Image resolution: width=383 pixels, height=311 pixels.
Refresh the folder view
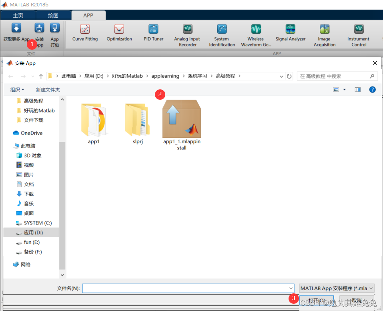289,76
